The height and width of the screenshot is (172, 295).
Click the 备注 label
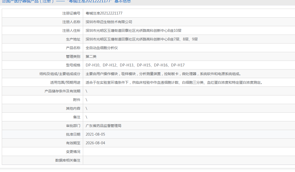(x=76, y=117)
